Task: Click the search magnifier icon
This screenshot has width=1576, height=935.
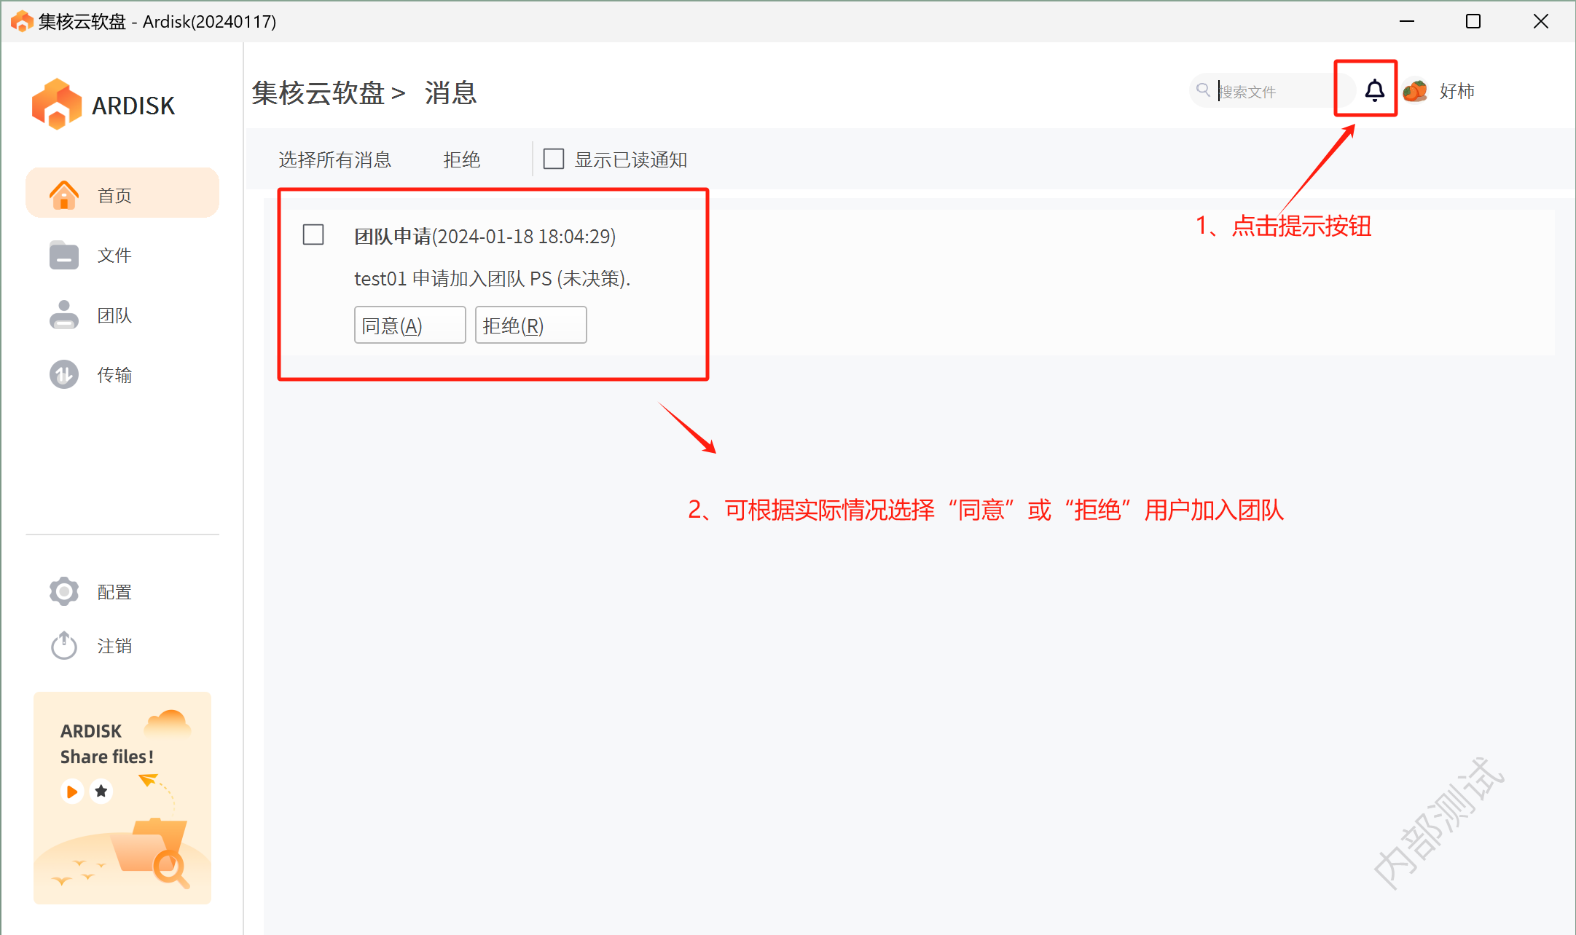Action: (x=1203, y=90)
